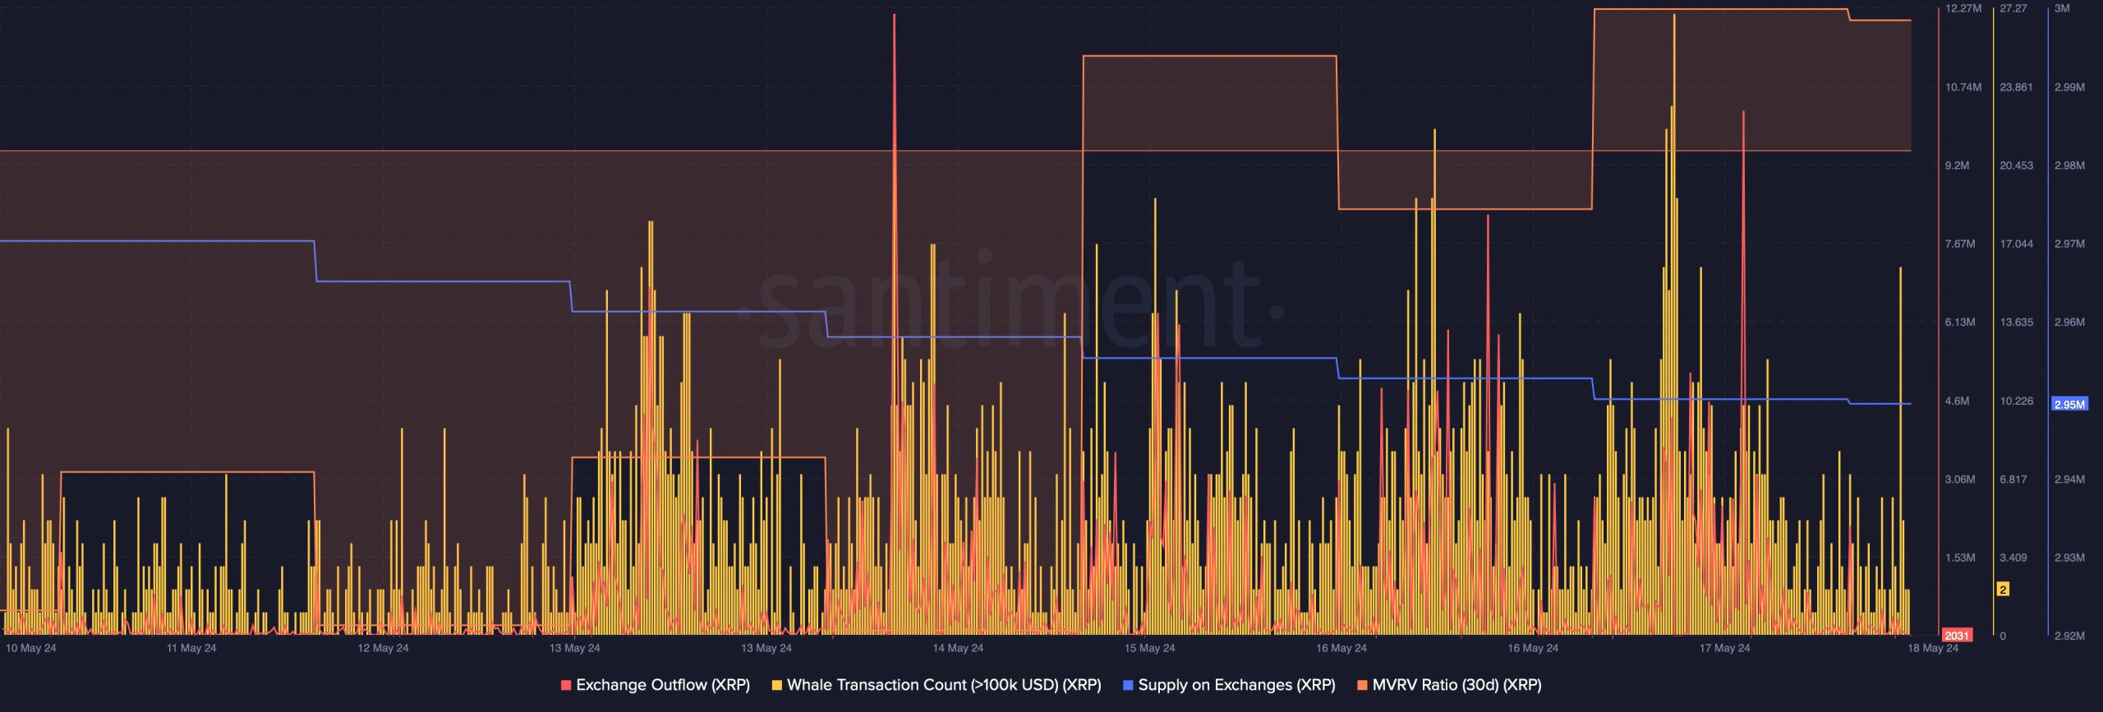Click the 3.06M axis value
Image resolution: width=2103 pixels, height=712 pixels.
click(1960, 479)
